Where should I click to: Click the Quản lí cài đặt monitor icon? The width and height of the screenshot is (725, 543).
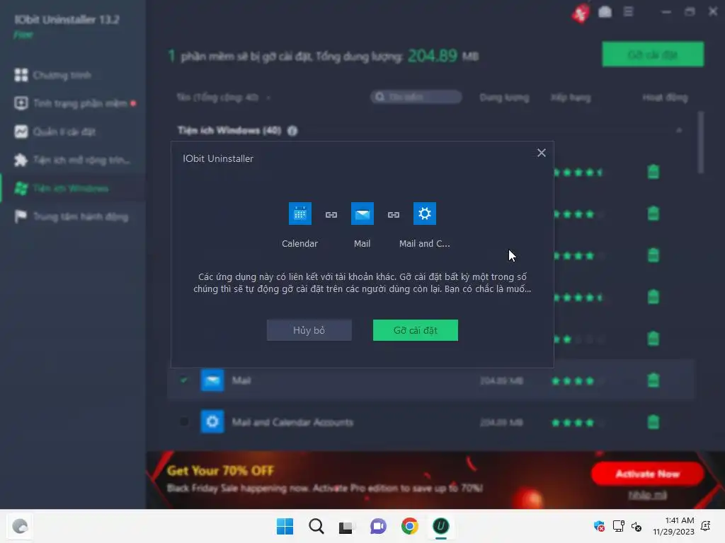point(21,132)
